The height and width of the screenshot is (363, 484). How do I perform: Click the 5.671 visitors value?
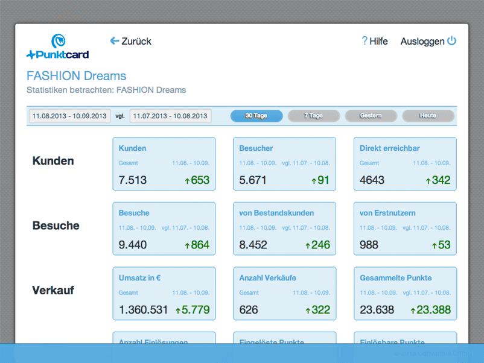pos(253,180)
